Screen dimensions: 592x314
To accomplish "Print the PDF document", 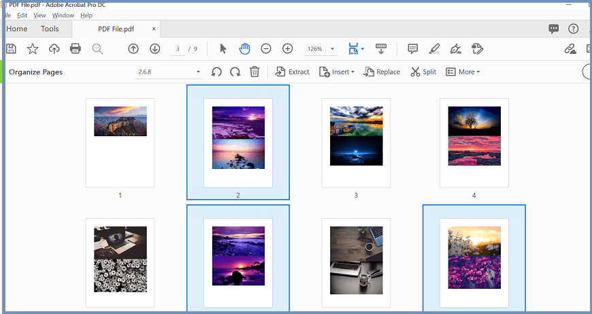I will [76, 49].
